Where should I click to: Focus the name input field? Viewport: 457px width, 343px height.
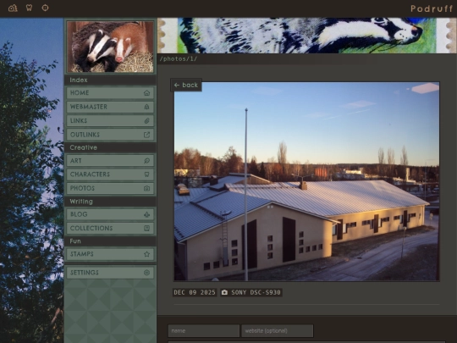coord(204,331)
